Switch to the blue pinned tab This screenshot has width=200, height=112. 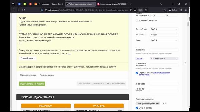tap(19, 4)
